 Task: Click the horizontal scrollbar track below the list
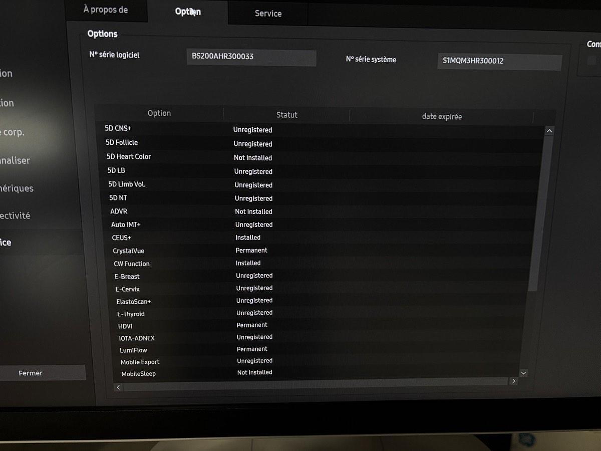[316, 383]
